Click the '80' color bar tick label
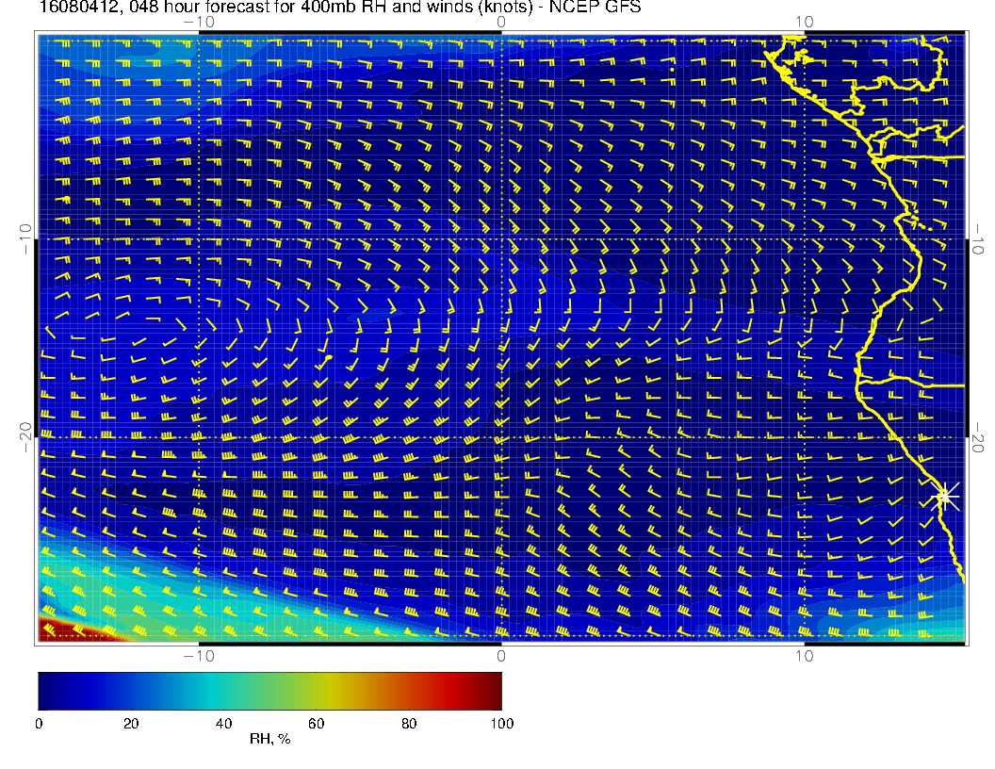 [x=409, y=724]
